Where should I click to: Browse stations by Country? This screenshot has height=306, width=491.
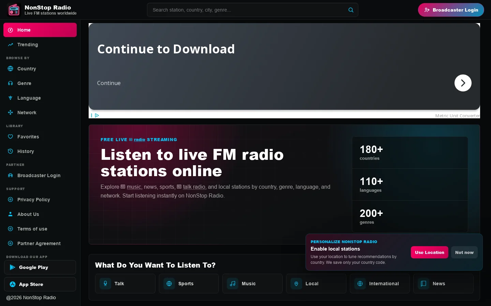point(40,69)
